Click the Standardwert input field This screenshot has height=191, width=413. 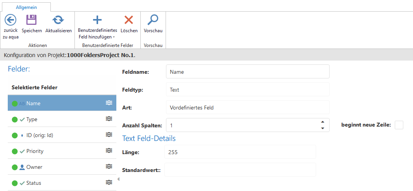240,170
